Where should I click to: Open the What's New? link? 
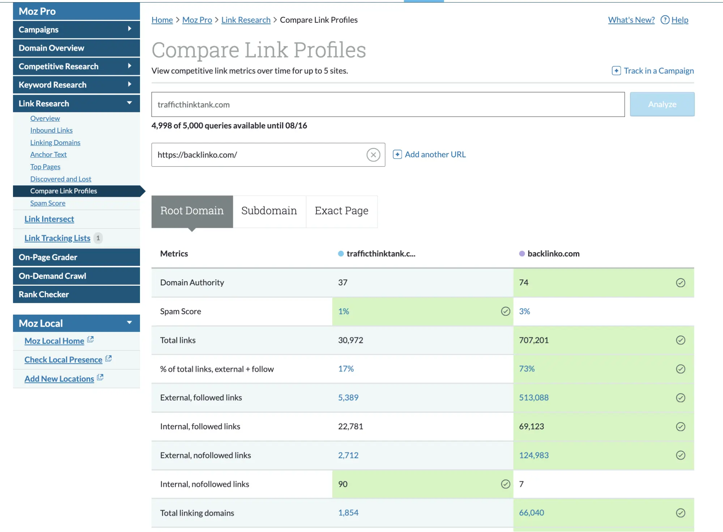(x=631, y=20)
